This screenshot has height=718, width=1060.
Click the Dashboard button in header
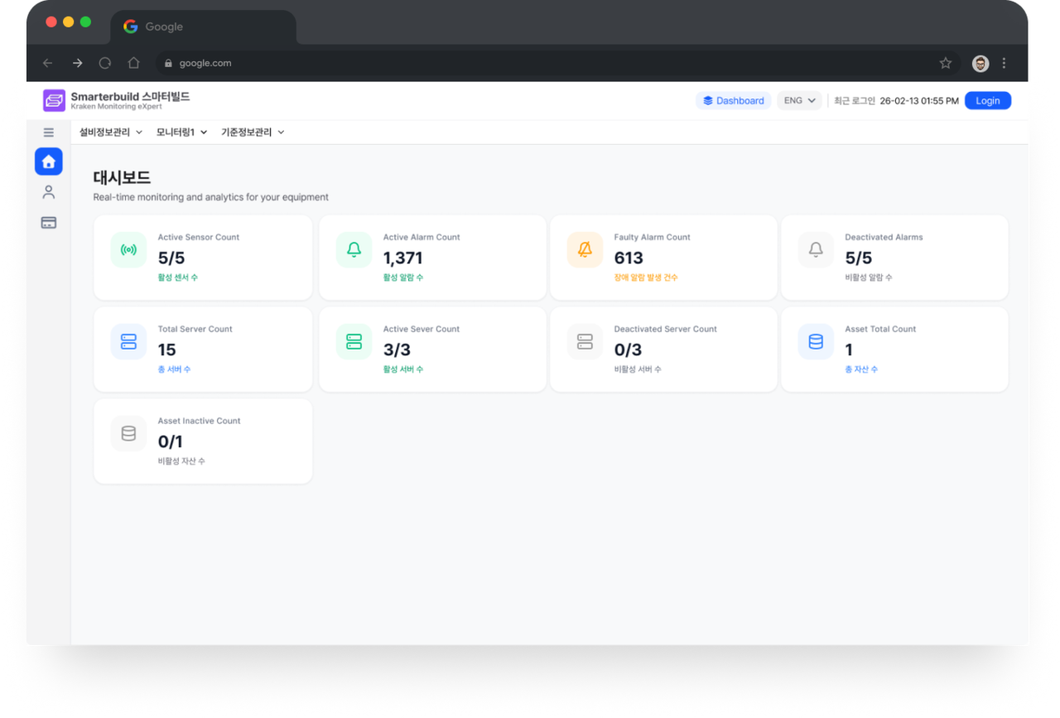point(734,100)
